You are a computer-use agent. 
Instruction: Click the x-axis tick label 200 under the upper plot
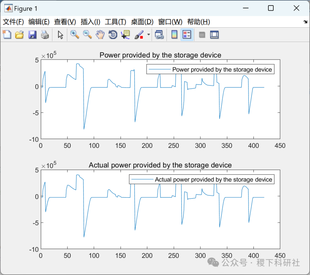(x=147, y=146)
